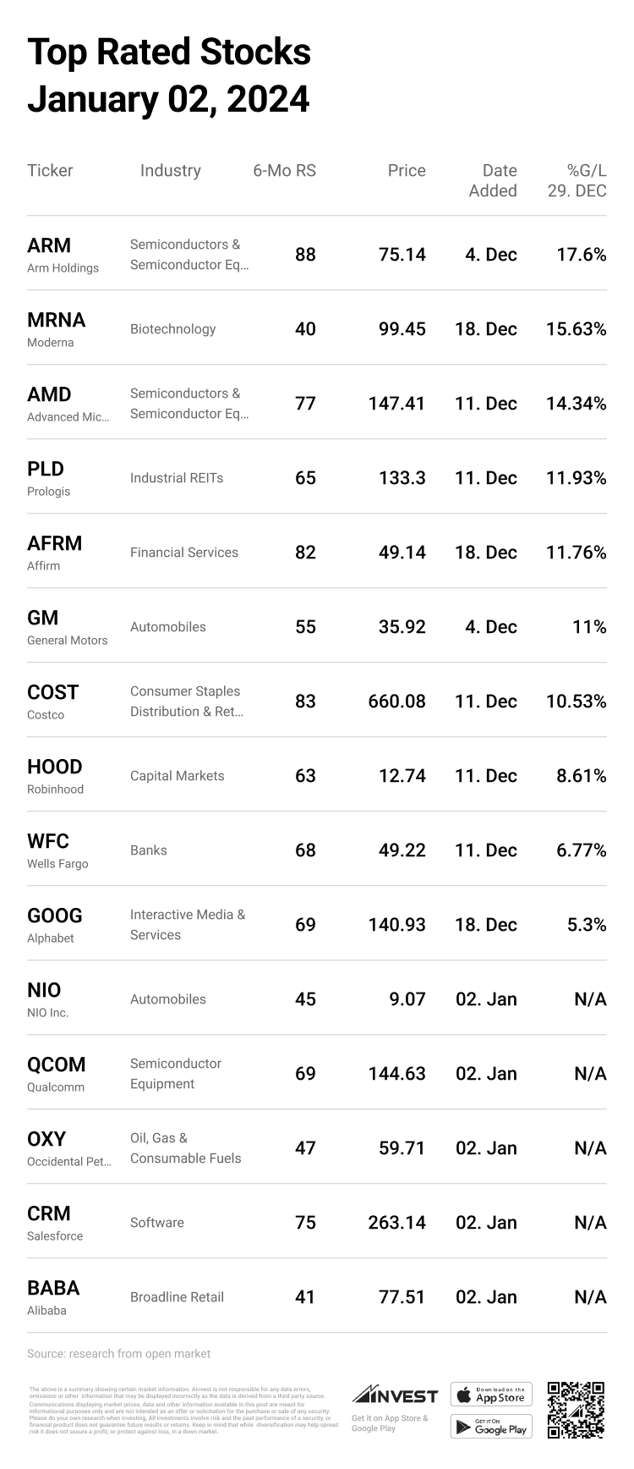
Task: Click the Price column header
Action: (x=406, y=171)
